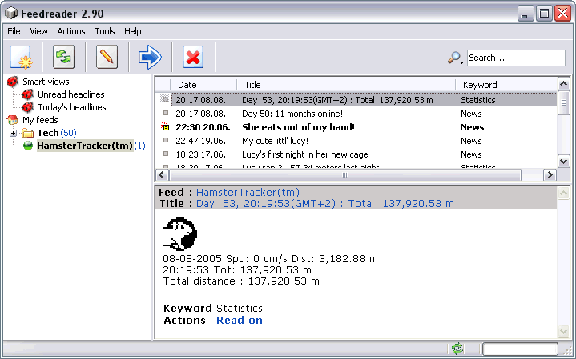
Task: Select Unread headlines smart view
Action: coord(70,94)
